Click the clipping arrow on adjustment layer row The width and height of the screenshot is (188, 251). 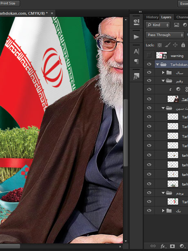tap(170, 90)
